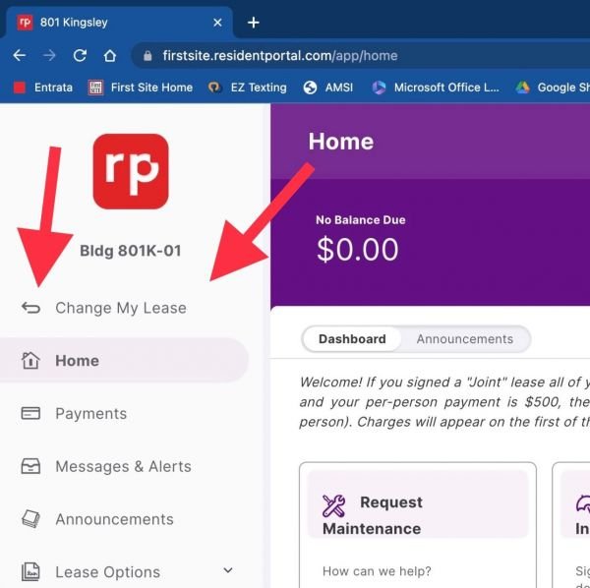The width and height of the screenshot is (590, 588).
Task: Click the Home house icon in sidebar
Action: (x=30, y=361)
